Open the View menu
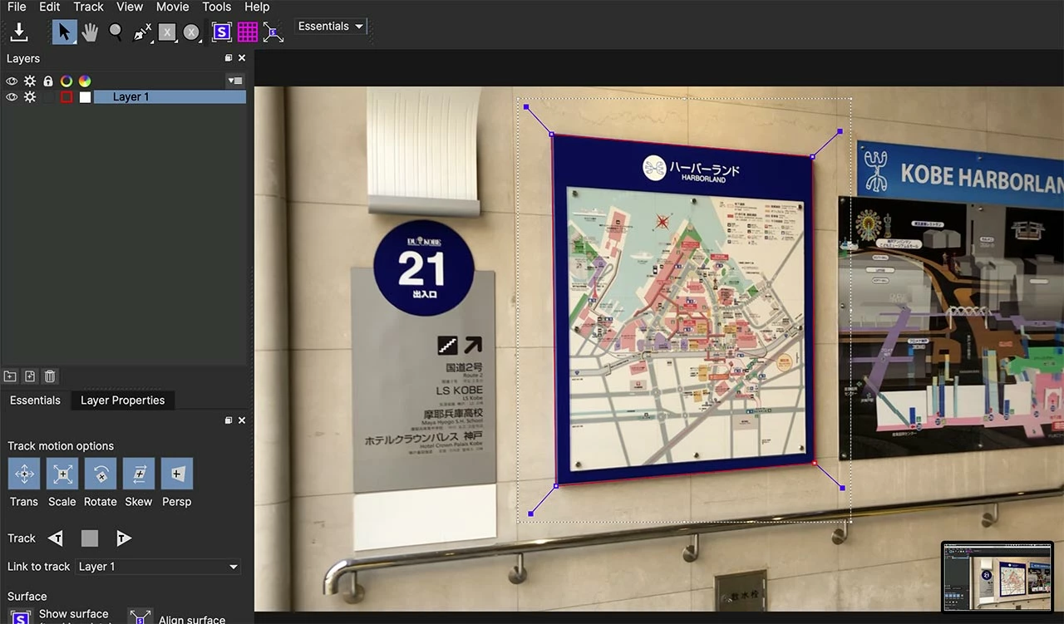The height and width of the screenshot is (624, 1064). point(130,7)
